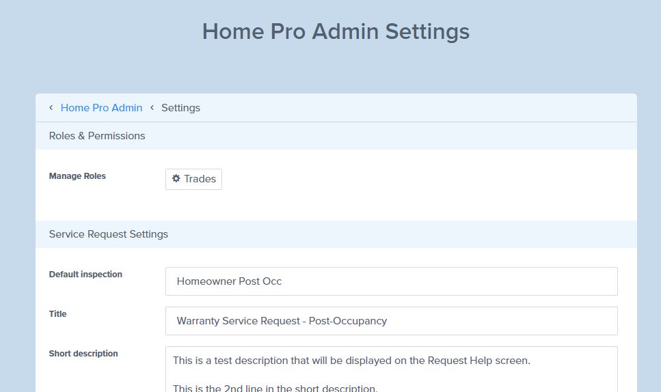Image resolution: width=661 pixels, height=392 pixels.
Task: Click the chevron before Home Pro Admin
Action: coord(51,108)
